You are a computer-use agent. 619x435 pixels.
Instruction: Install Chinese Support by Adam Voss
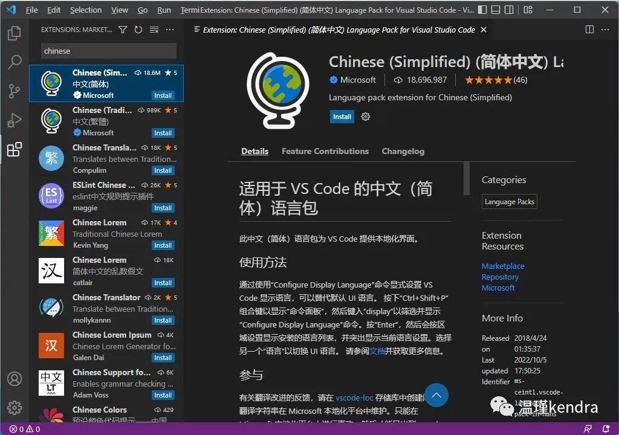(x=163, y=396)
